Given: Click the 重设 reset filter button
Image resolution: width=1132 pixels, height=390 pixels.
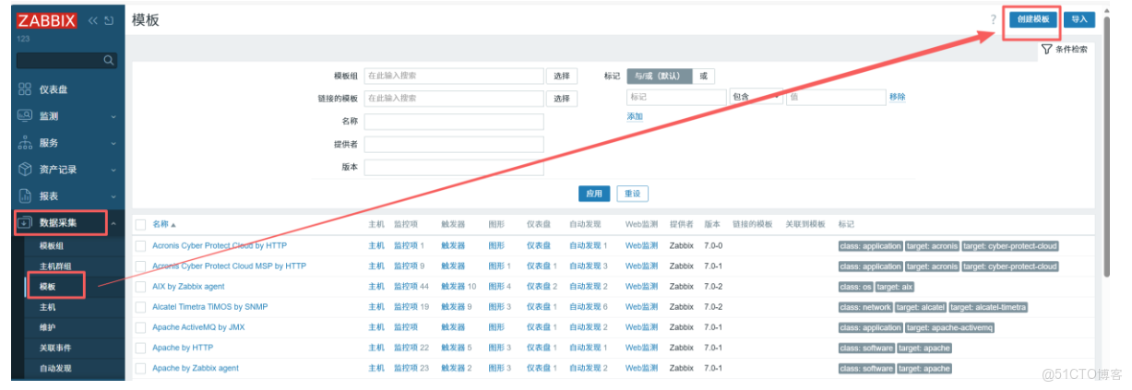Looking at the screenshot, I should 632,194.
